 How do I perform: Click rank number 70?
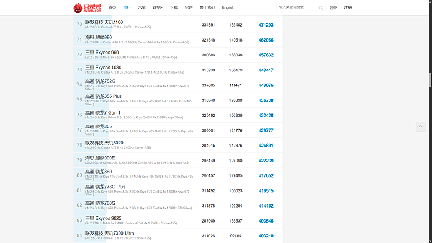(79, 24)
